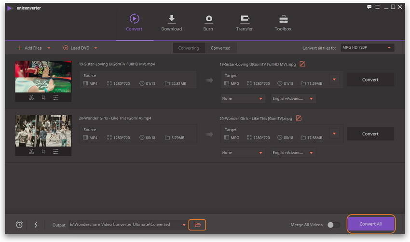Convert the Sistar-Loving U video

(x=370, y=80)
